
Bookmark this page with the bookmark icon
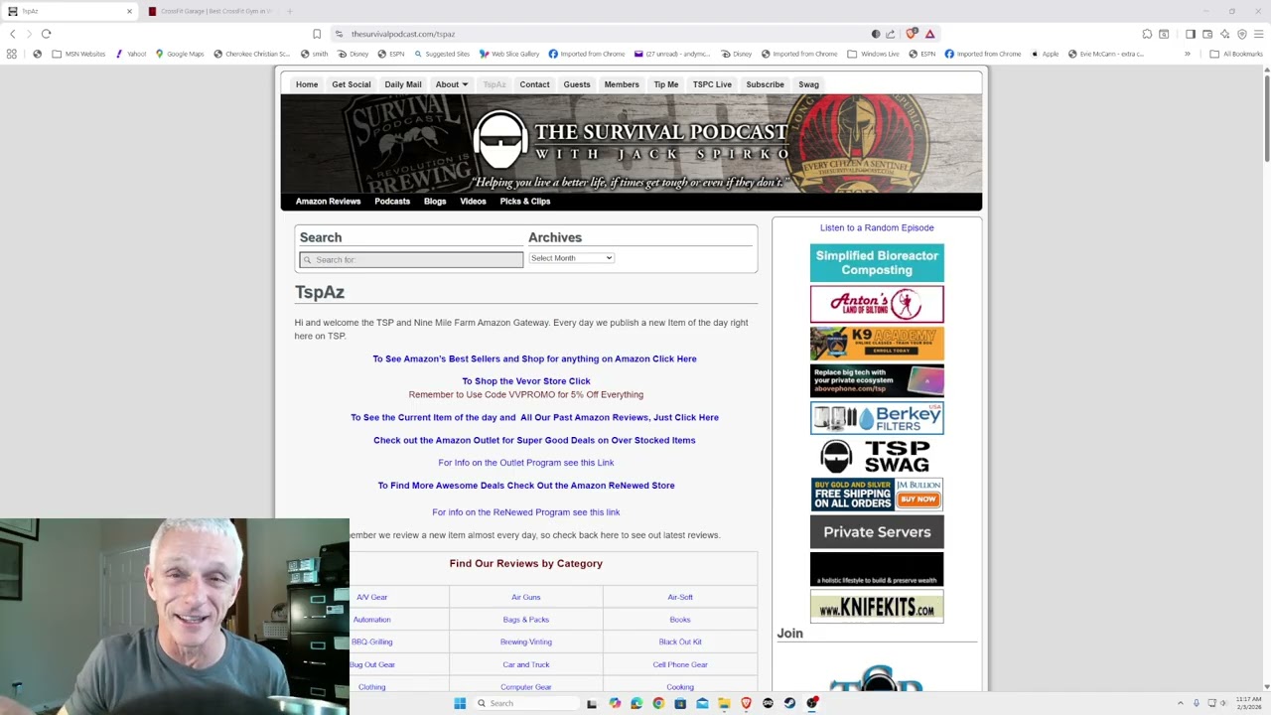coord(317,34)
